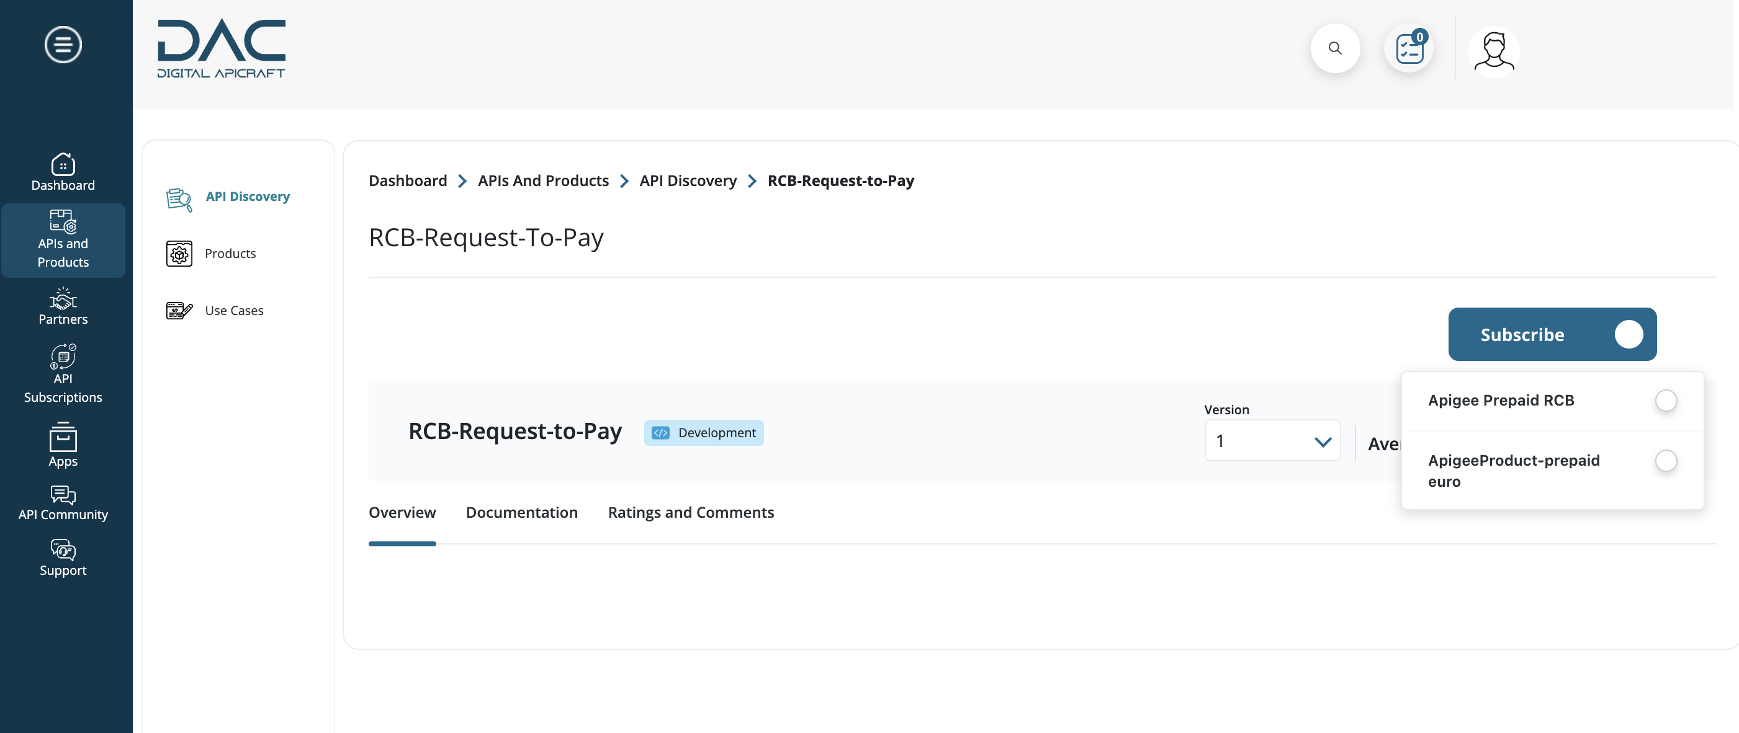Click the Version dropdown chevron arrow
This screenshot has width=1739, height=733.
point(1323,442)
